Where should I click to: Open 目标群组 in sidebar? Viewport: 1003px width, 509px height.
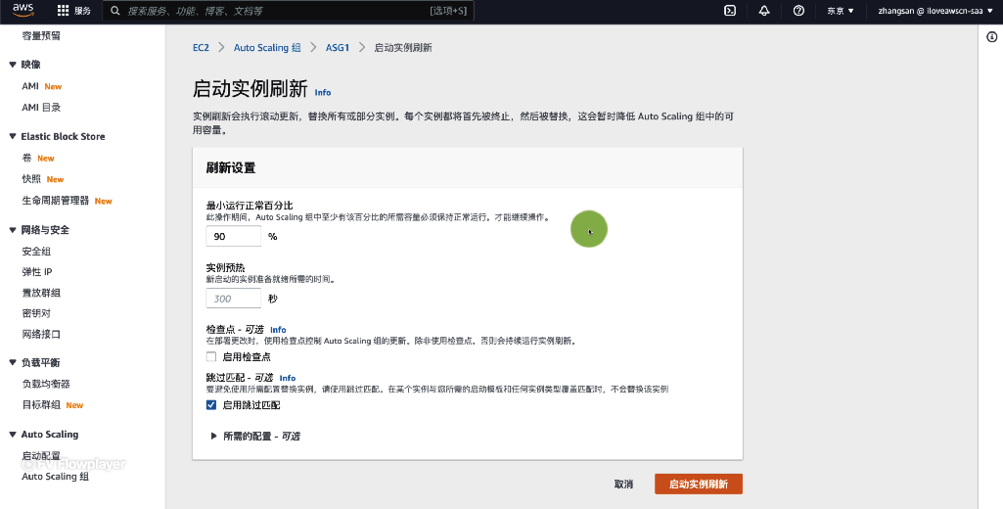41,404
